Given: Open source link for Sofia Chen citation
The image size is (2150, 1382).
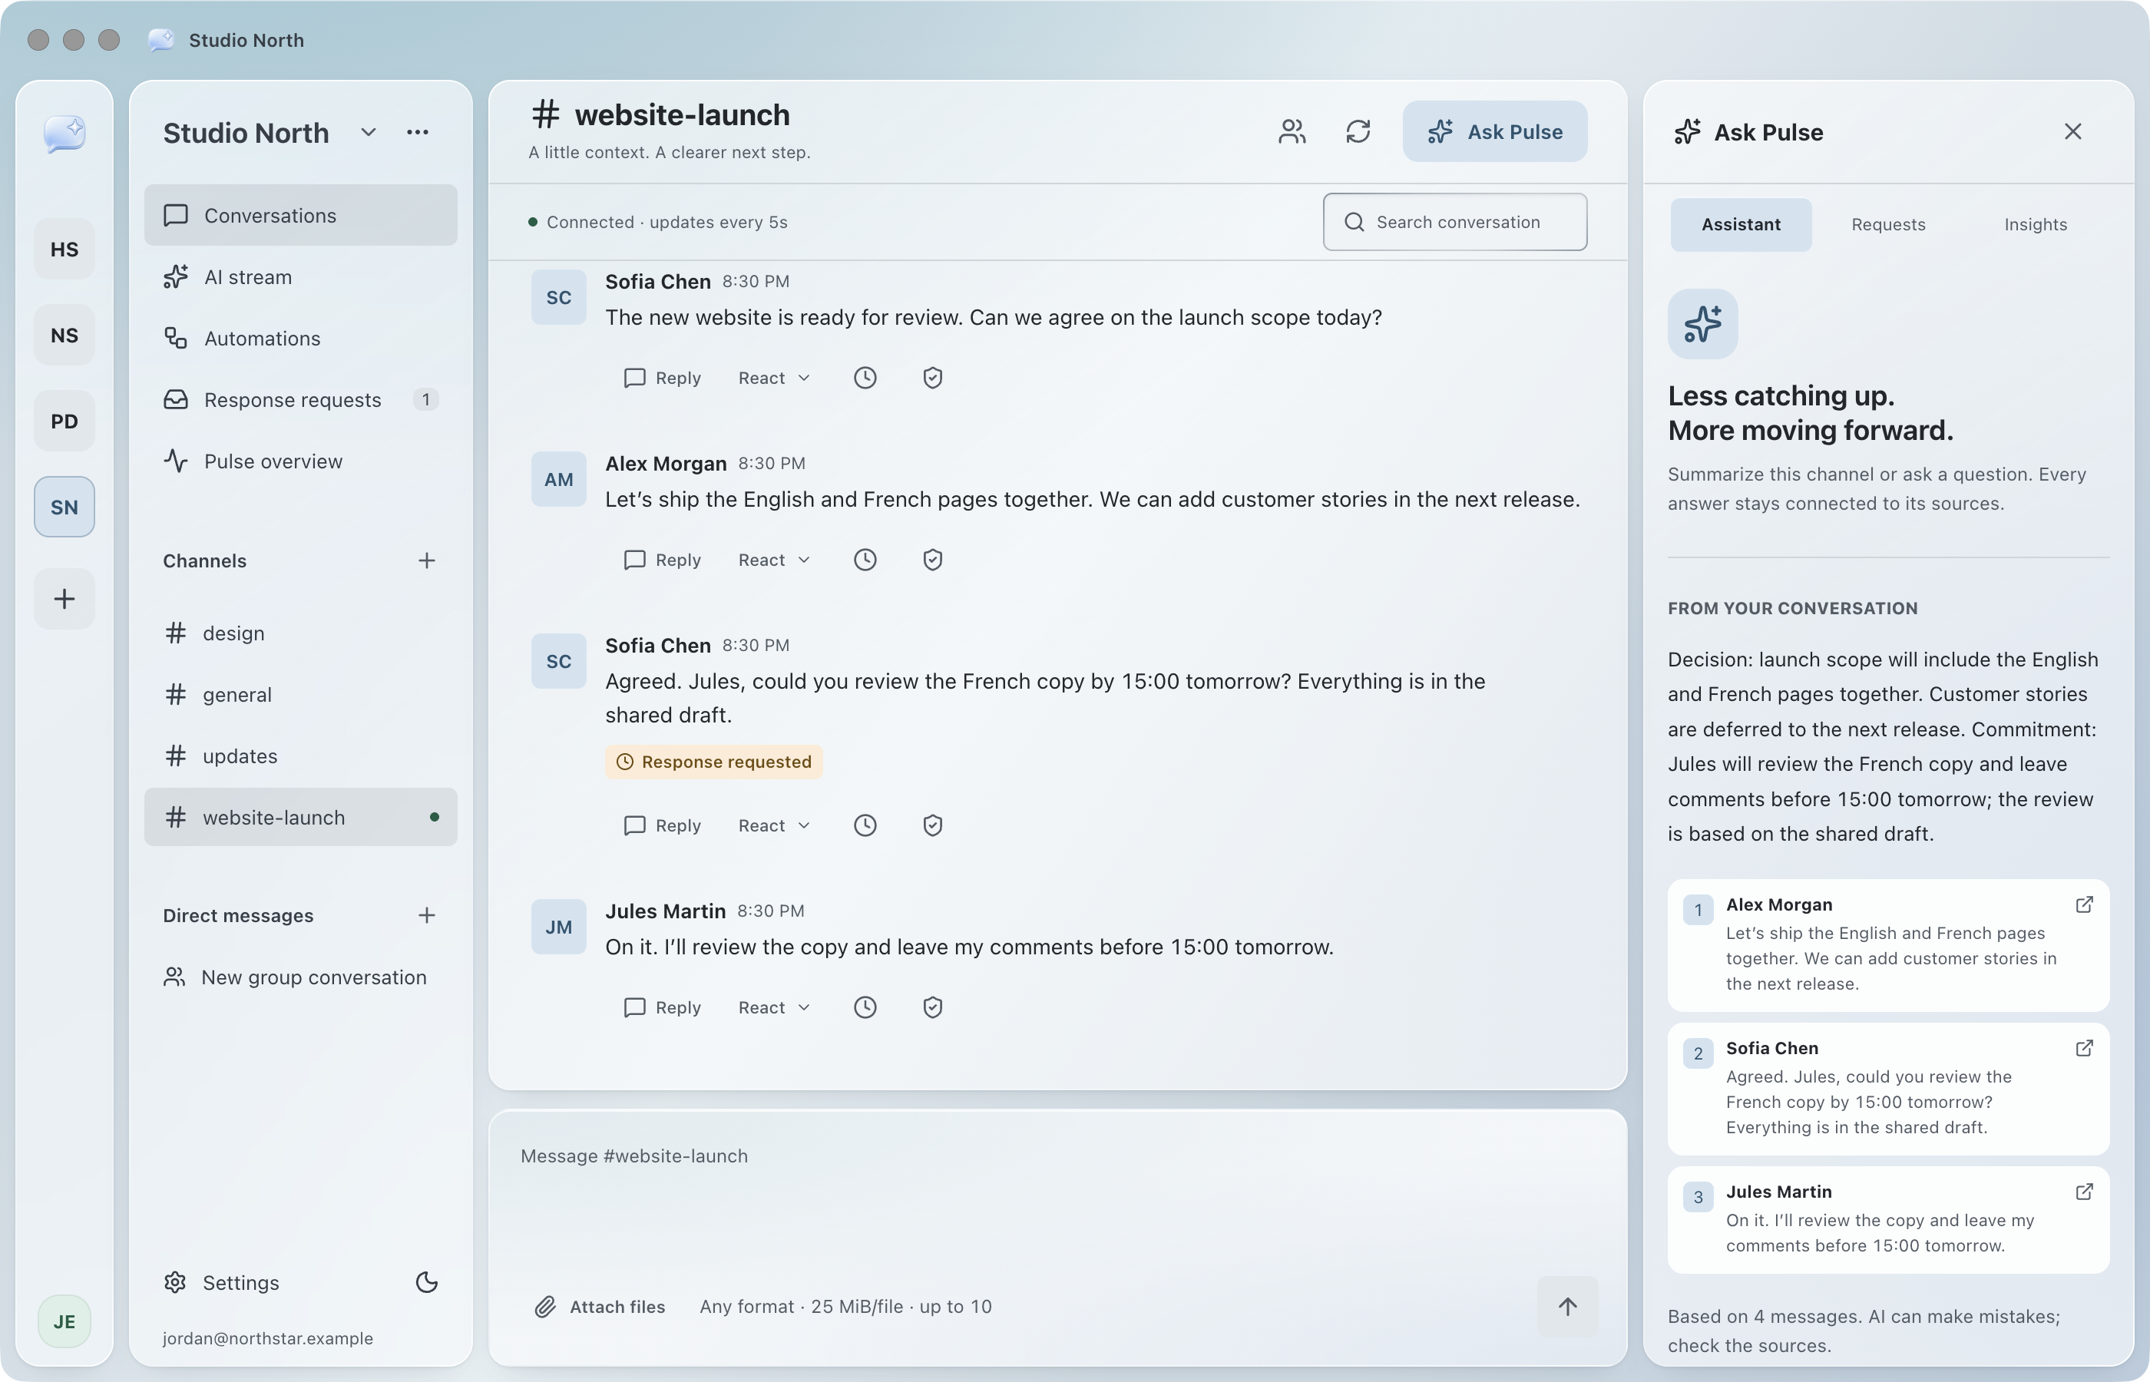Looking at the screenshot, I should (2084, 1048).
